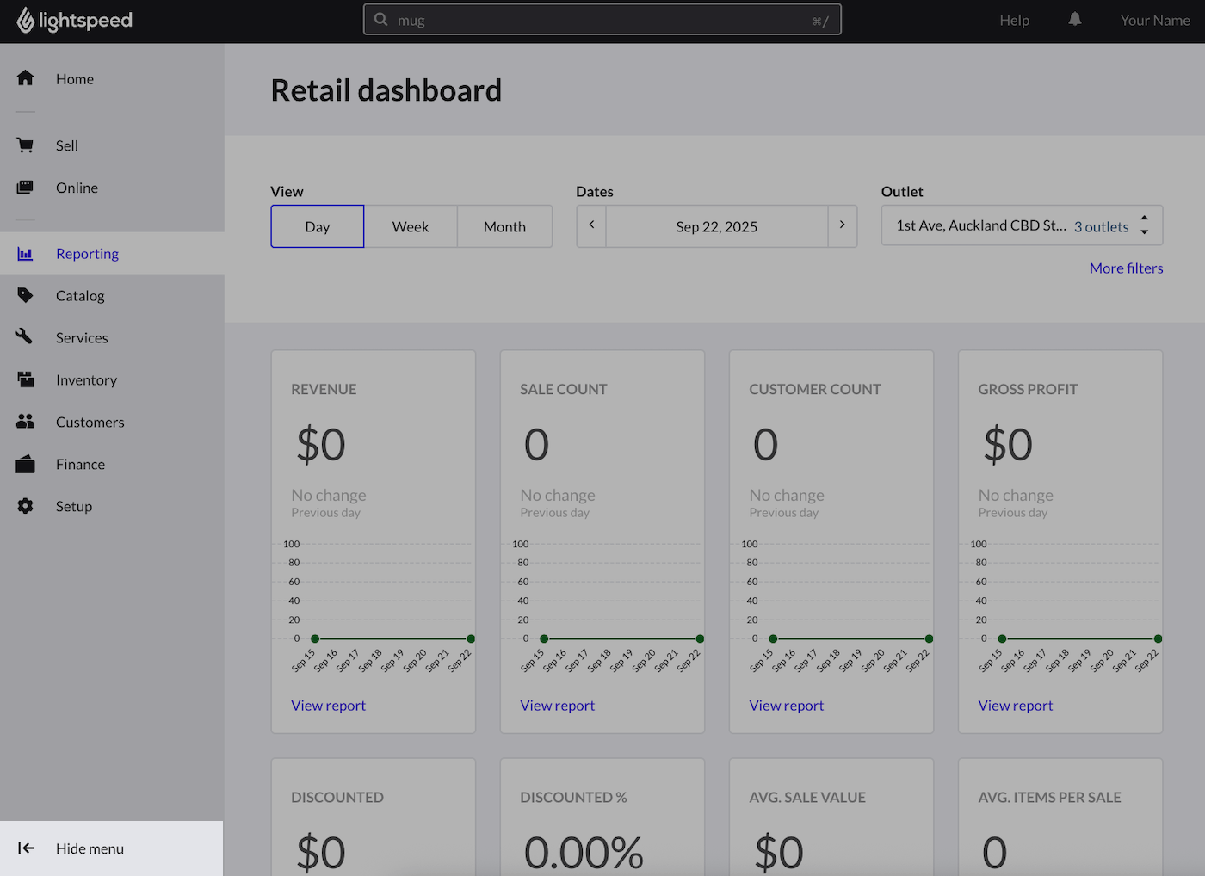Open notifications via the bell icon
This screenshot has width=1205, height=876.
1074,19
